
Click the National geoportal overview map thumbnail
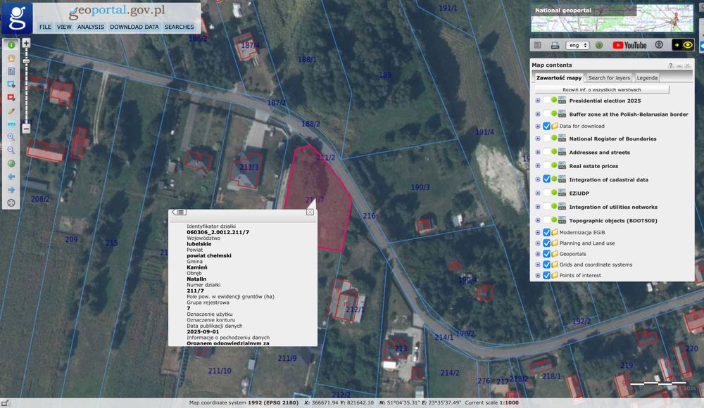pyautogui.click(x=612, y=18)
